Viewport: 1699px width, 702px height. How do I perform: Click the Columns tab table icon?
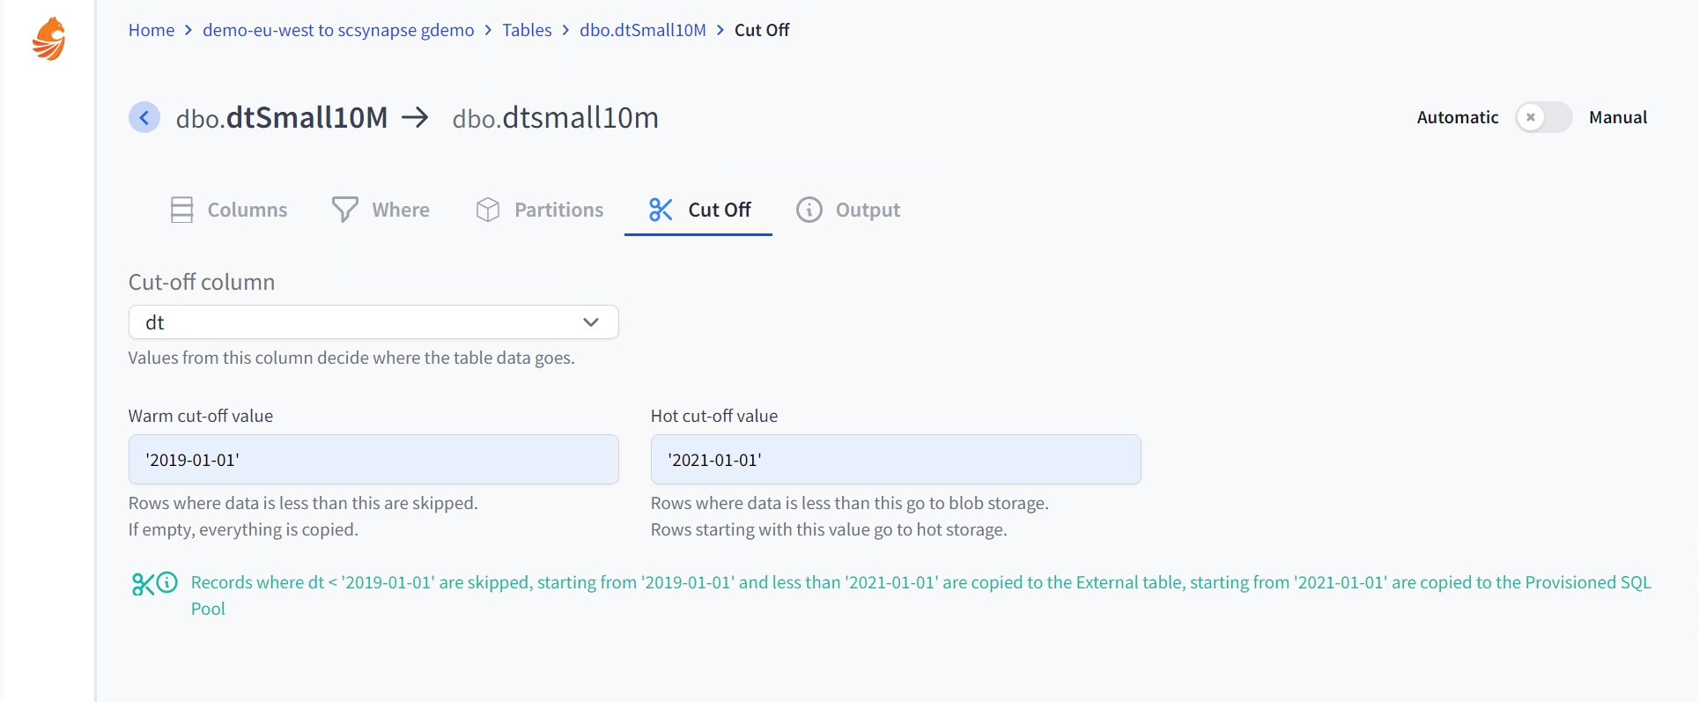pos(181,210)
